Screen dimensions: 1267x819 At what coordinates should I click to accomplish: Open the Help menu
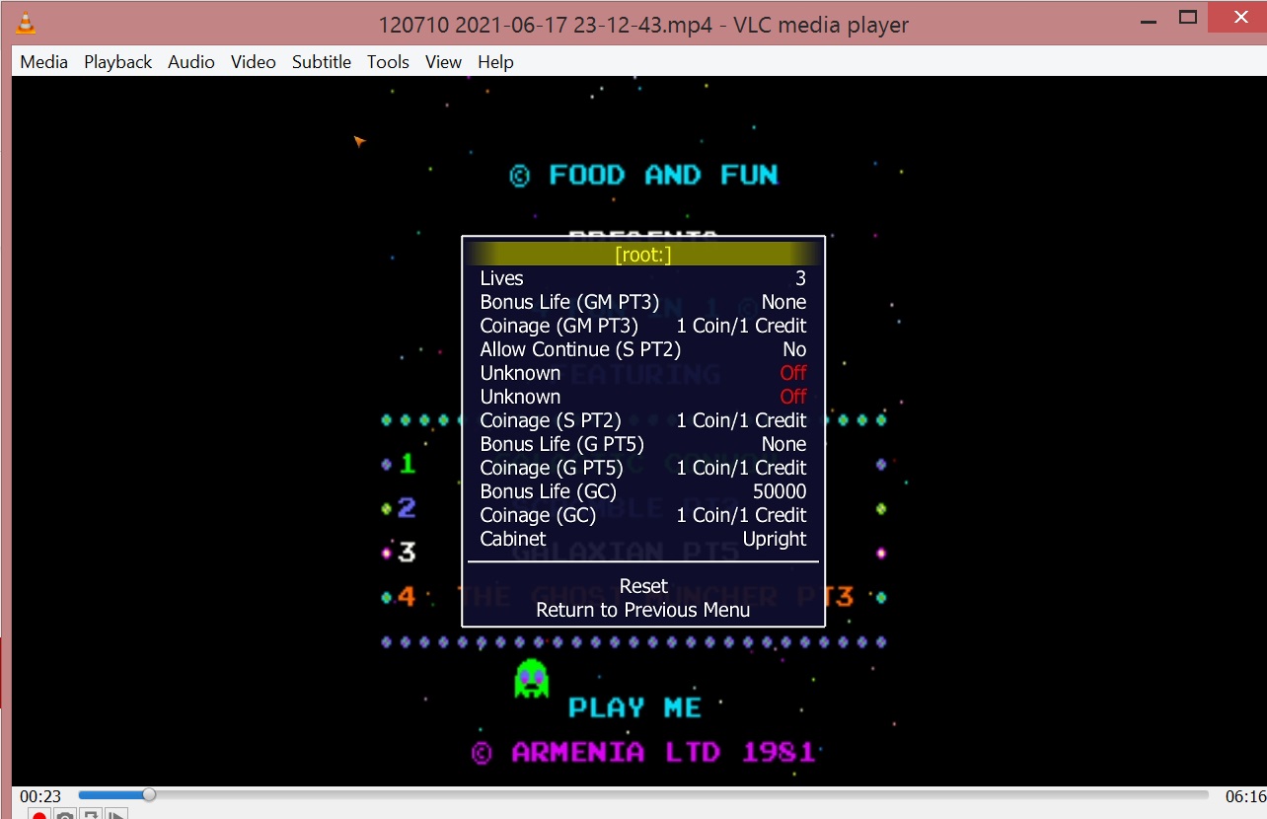pyautogui.click(x=495, y=61)
